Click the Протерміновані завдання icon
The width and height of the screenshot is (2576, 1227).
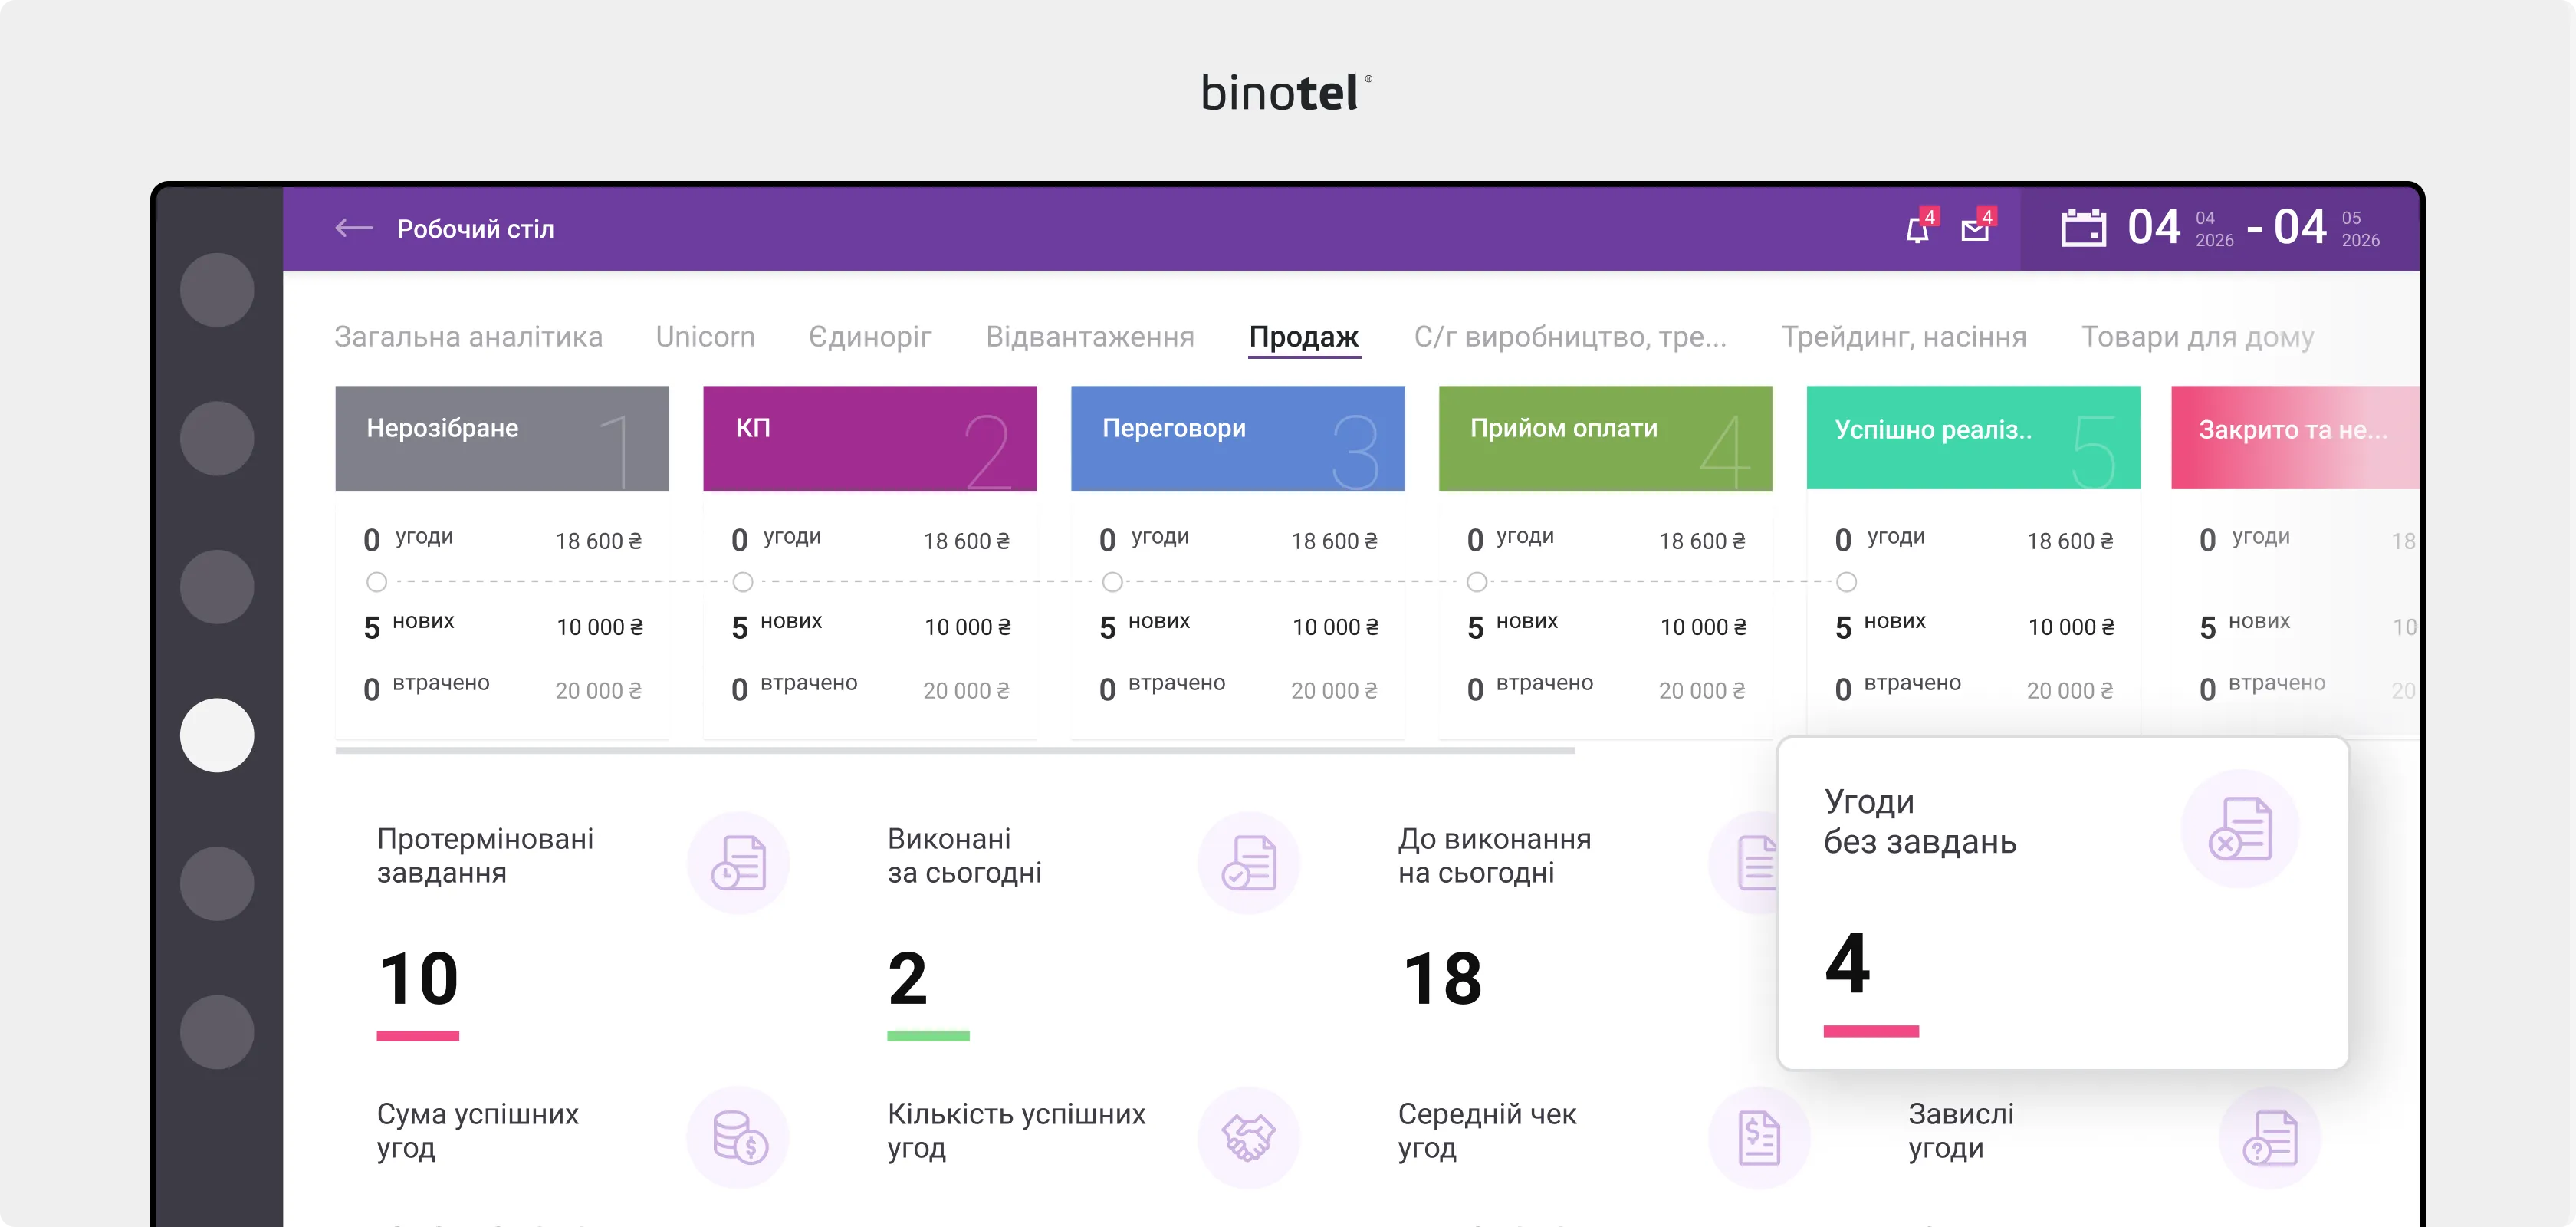(x=739, y=863)
